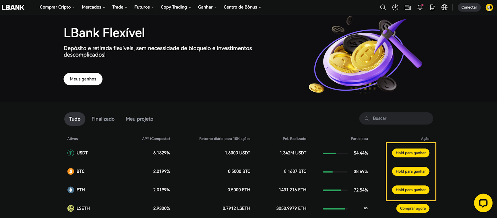Expand the Comprar Cripto dropdown
497x218 pixels.
tap(57, 7)
